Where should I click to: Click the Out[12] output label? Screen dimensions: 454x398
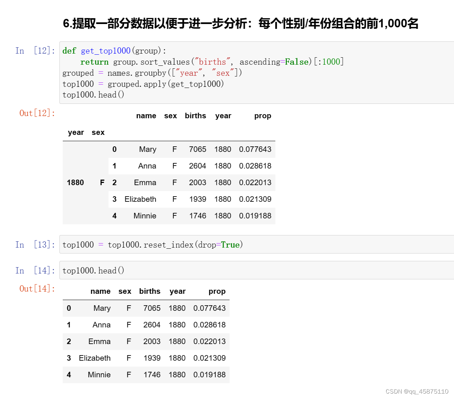tap(37, 113)
